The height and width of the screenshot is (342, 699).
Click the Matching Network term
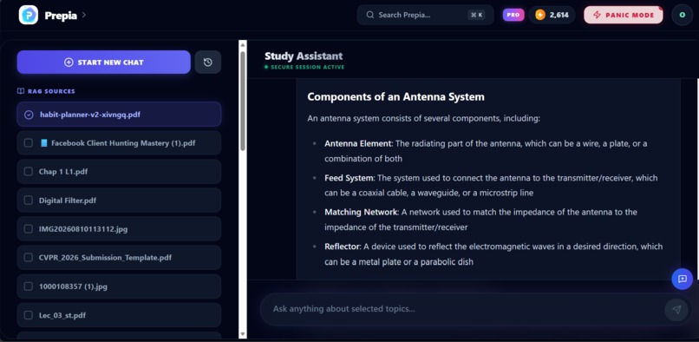361,212
